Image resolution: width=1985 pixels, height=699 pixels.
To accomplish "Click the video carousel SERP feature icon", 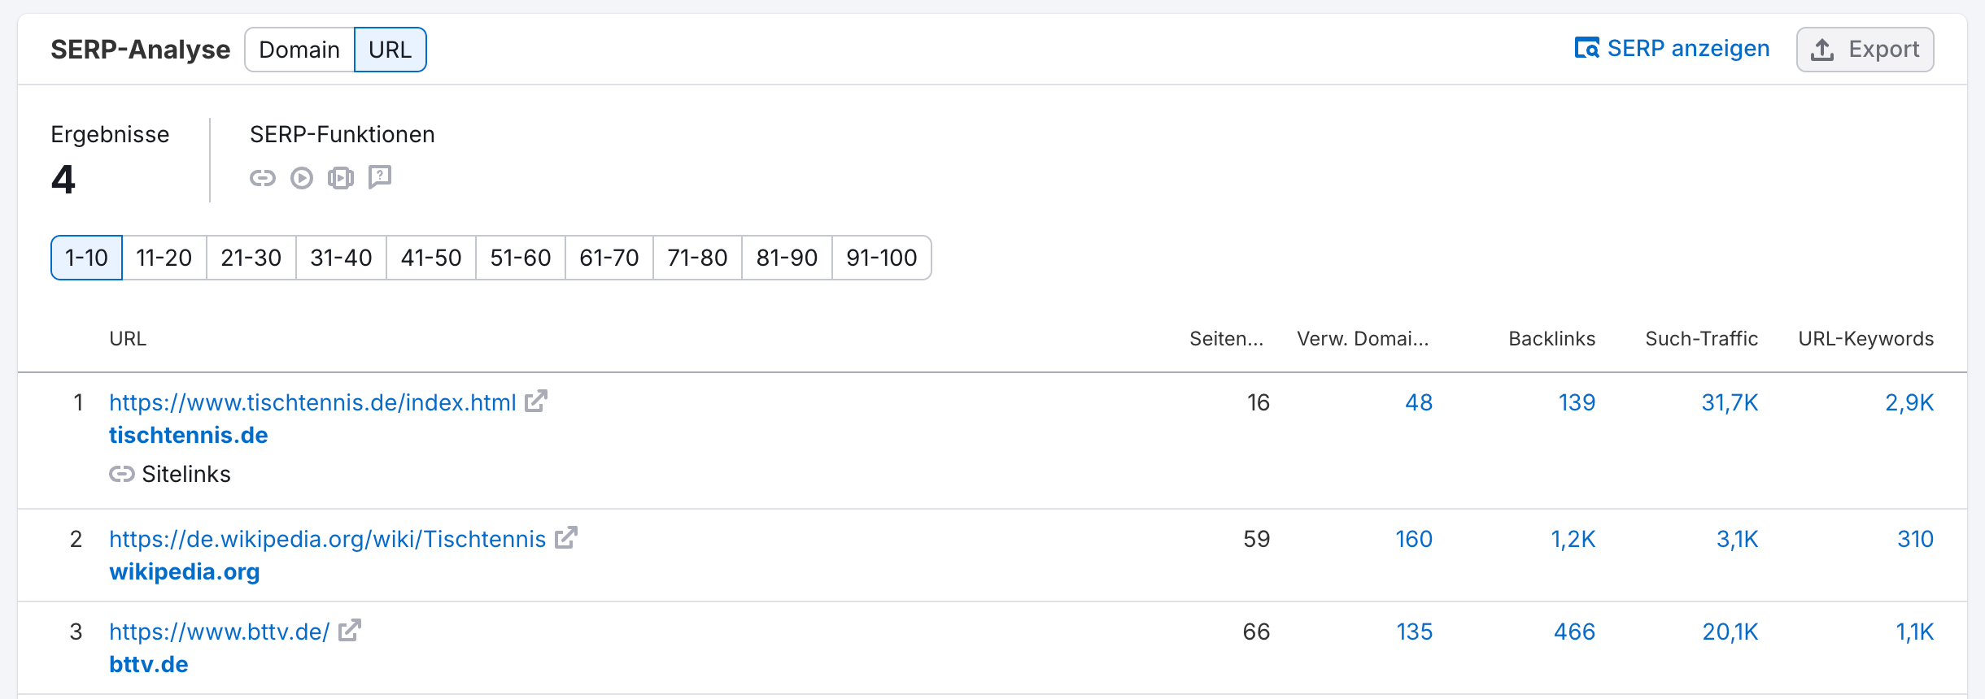I will [341, 178].
